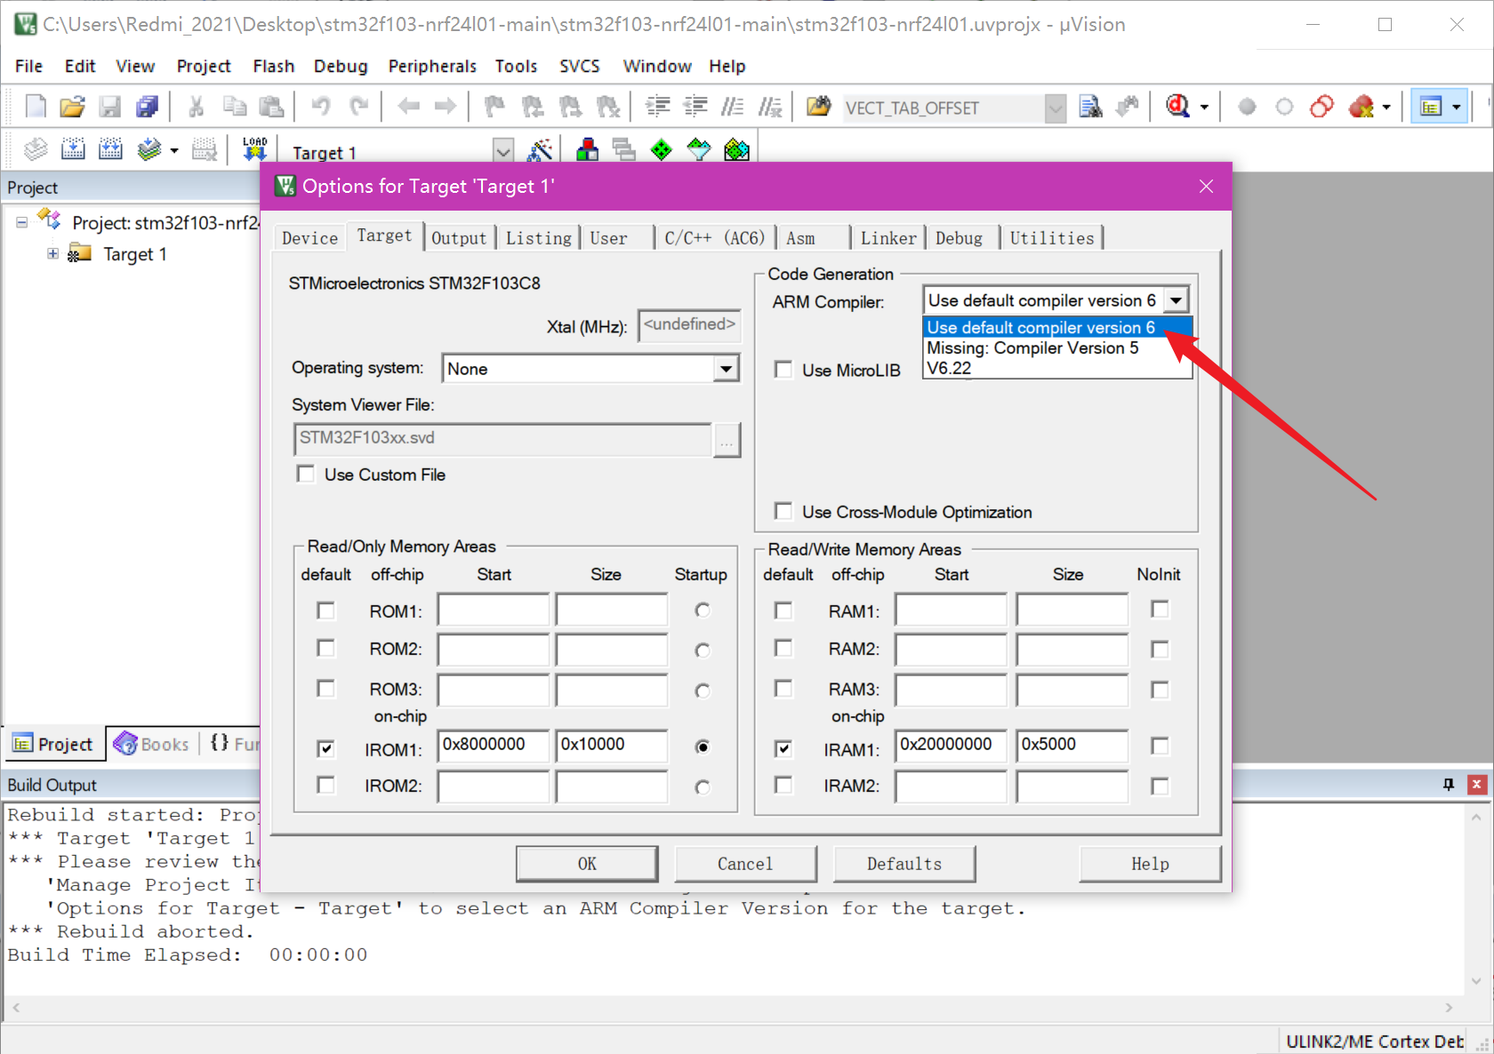Toggle the IRAM1 default checkbox
Viewport: 1494px width, 1054px height.
click(x=783, y=748)
